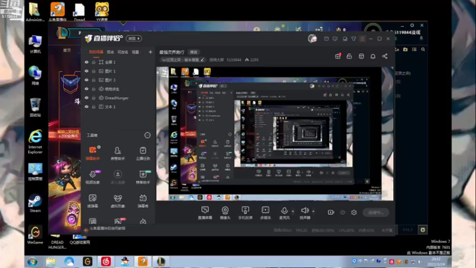Viewport: 476px width, 268px height.
Task: Click the layout panel icon above preview
Action: pos(361,56)
